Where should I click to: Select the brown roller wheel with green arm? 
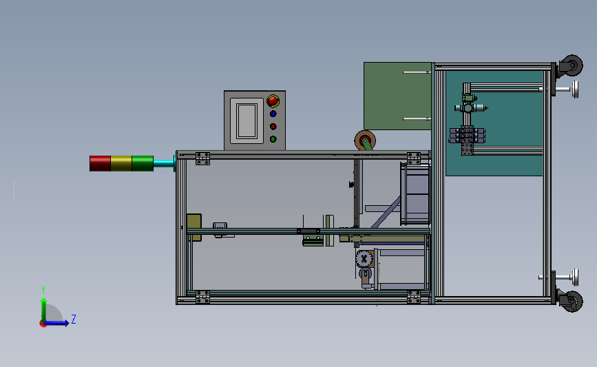[365, 140]
